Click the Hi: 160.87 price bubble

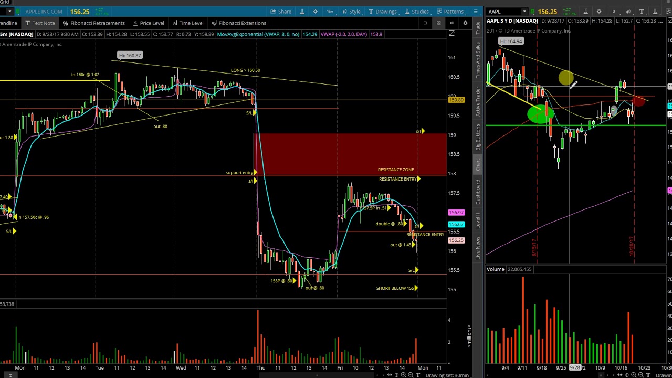coord(130,55)
